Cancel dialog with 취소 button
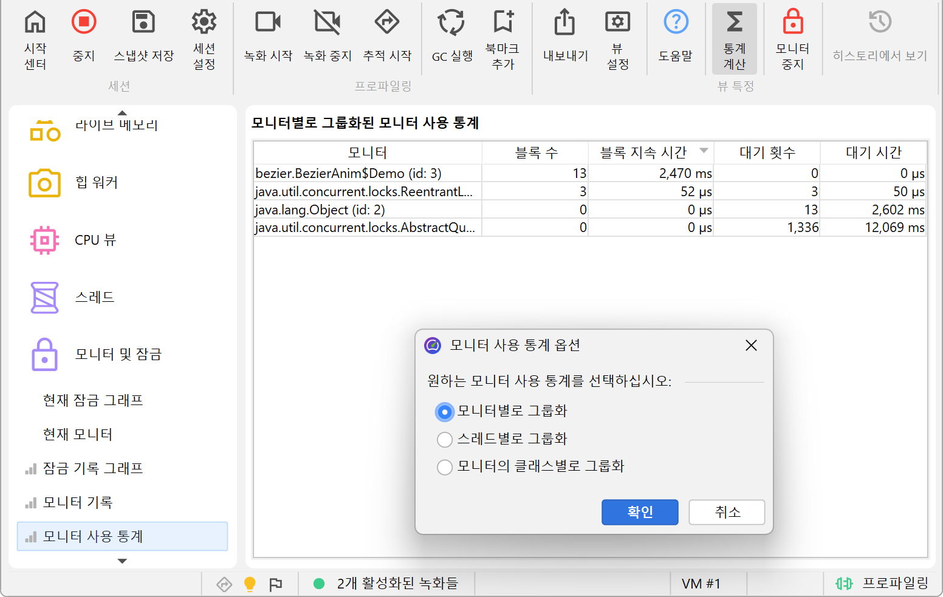Image resolution: width=943 pixels, height=597 pixels. coord(727,512)
